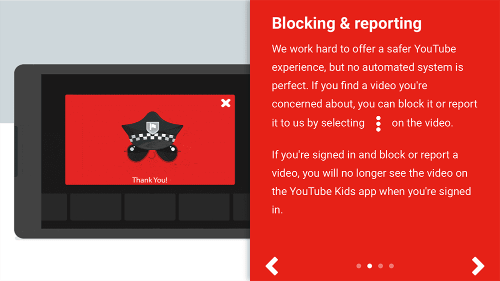This screenshot has width=500, height=281.
Task: Close the red Thank You dialog
Action: [x=226, y=103]
